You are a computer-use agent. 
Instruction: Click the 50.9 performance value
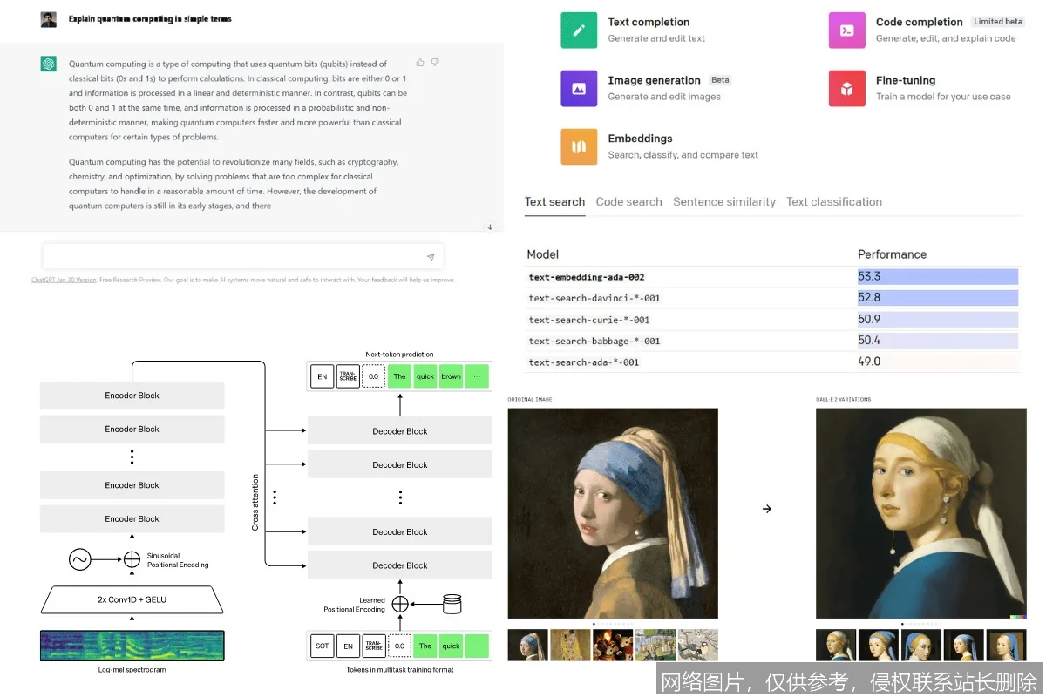point(869,320)
